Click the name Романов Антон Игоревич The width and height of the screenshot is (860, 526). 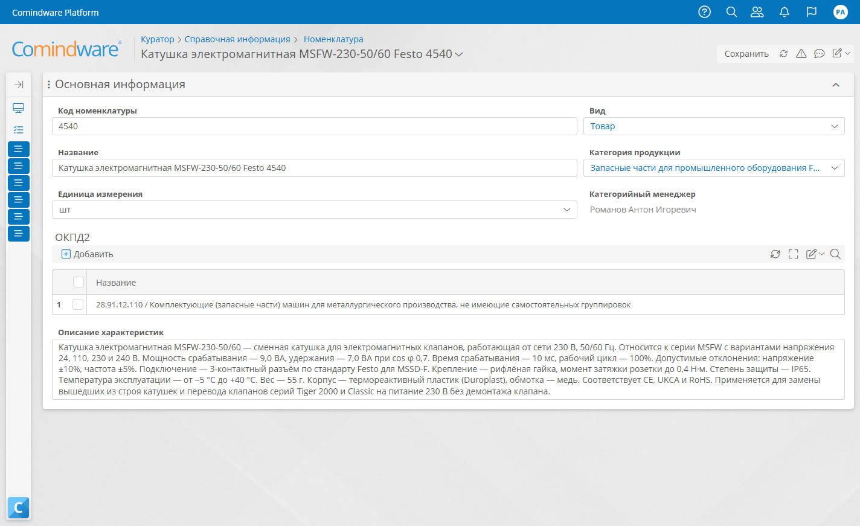tap(643, 210)
